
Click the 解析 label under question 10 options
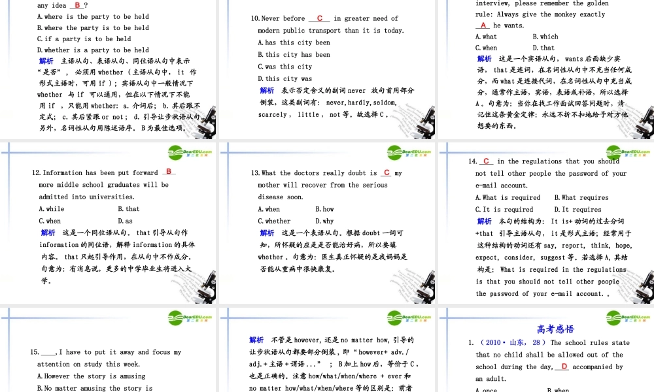coord(267,90)
